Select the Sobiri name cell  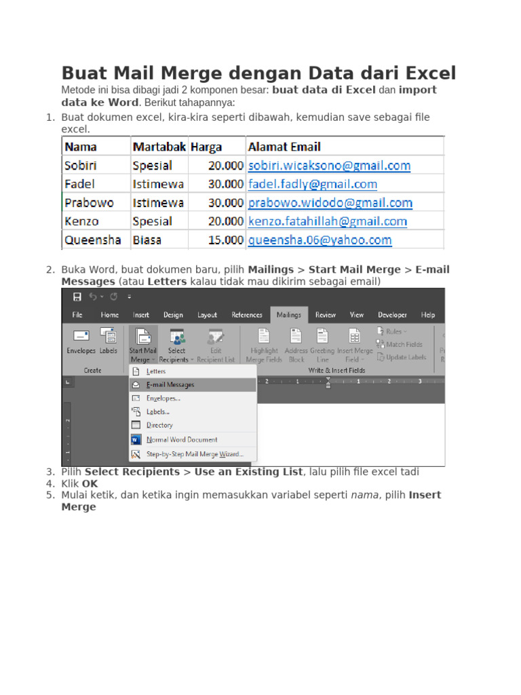coord(96,166)
